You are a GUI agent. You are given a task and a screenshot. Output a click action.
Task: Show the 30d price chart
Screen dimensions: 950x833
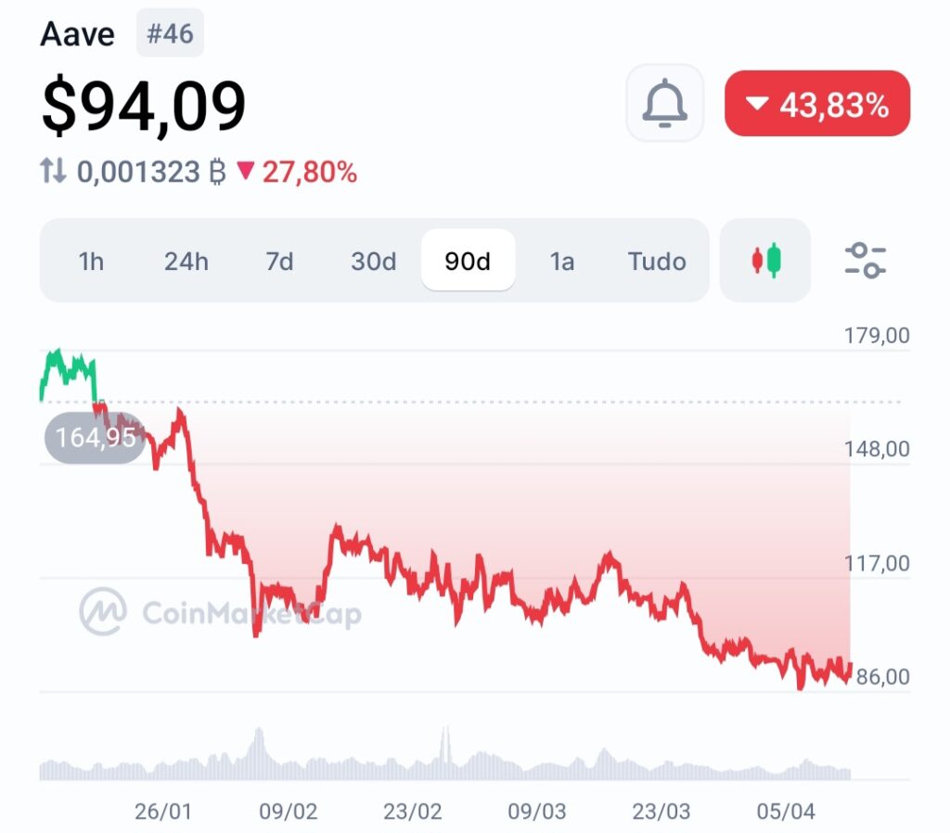pos(373,262)
